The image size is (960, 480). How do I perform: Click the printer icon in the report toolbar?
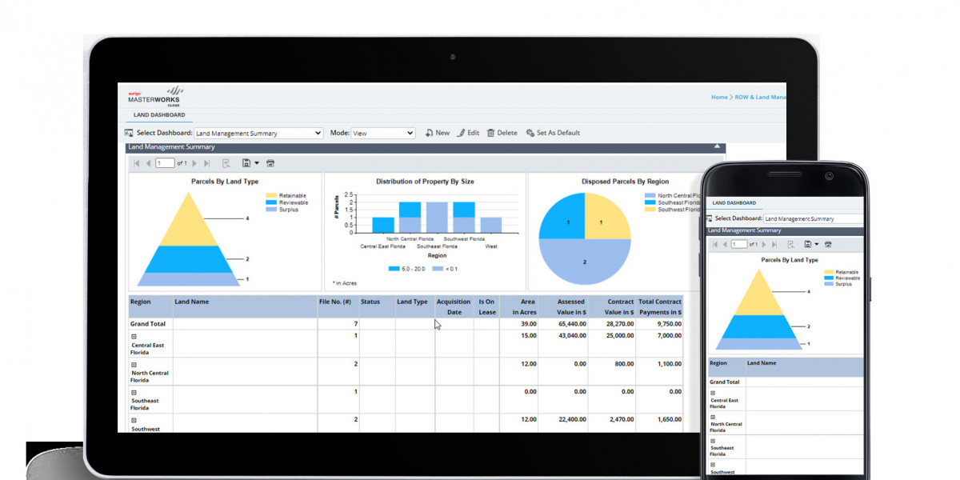tap(271, 163)
